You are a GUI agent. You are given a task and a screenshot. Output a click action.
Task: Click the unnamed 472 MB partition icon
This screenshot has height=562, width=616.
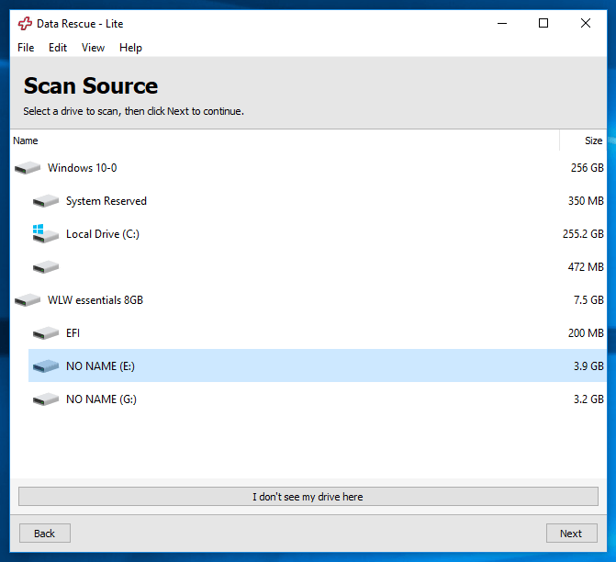(x=46, y=267)
